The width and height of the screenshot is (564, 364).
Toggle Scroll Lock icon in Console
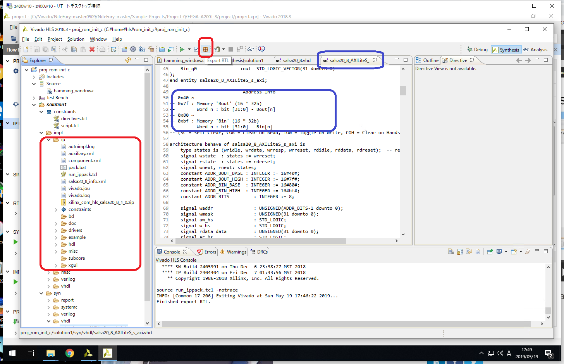coord(460,252)
